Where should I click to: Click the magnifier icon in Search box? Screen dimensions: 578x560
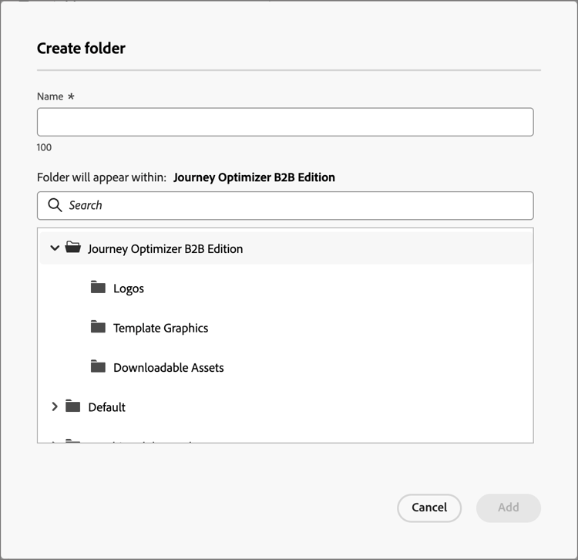(55, 205)
